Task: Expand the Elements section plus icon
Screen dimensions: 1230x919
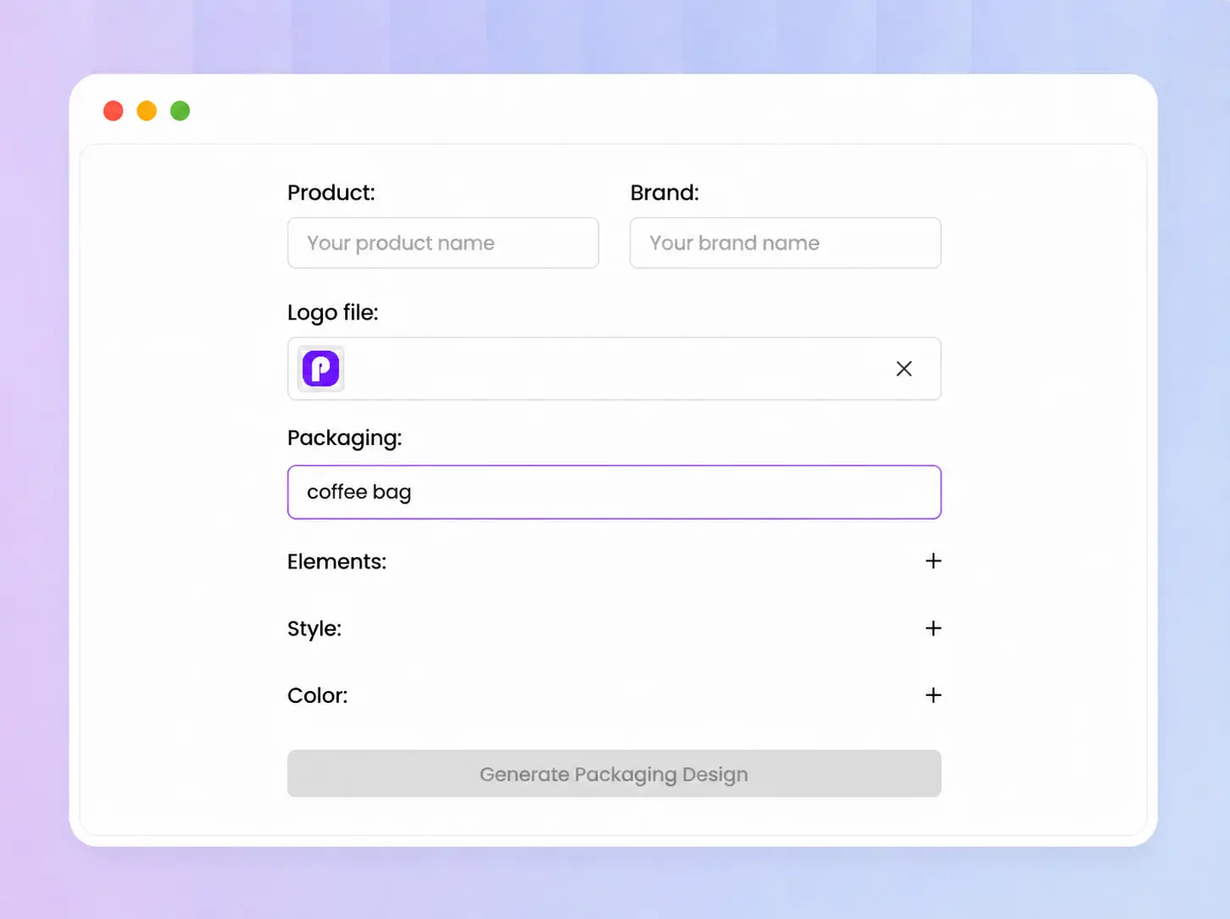Action: pos(933,561)
